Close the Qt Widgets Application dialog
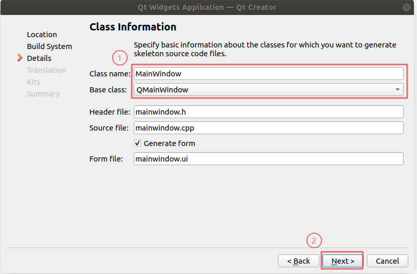This screenshot has height=274, width=417. 408,7
